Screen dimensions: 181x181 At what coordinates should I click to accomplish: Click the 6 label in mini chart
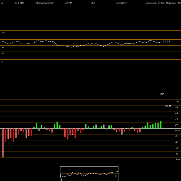click(116, 176)
